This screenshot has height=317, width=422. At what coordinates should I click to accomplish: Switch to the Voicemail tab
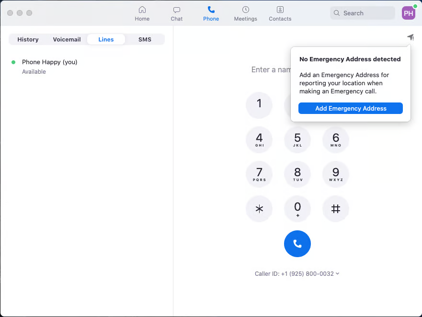click(x=67, y=39)
